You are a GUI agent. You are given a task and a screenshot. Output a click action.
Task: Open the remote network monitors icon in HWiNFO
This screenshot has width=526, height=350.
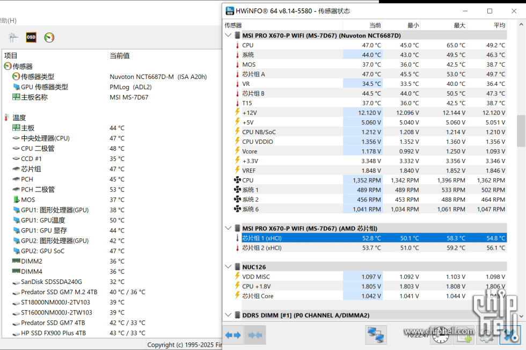[376, 335]
